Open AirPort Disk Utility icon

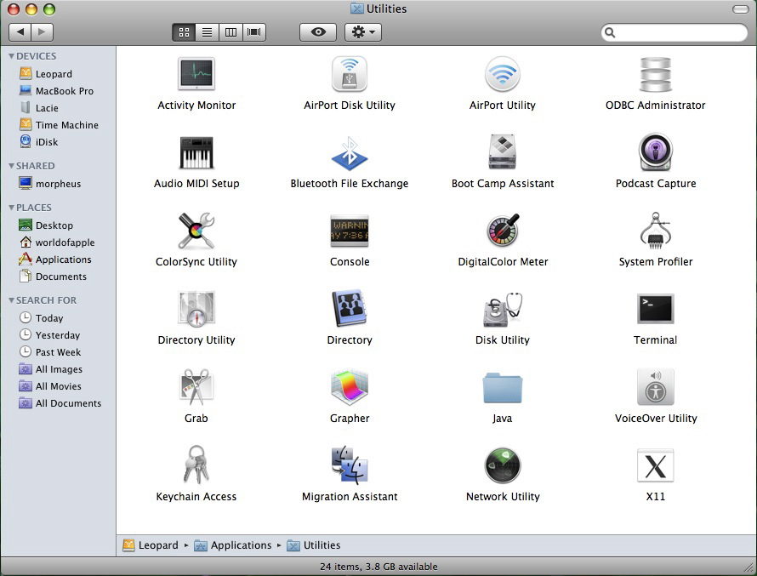pos(349,74)
